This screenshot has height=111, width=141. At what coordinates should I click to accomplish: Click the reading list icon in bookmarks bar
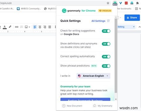(x=136, y=9)
